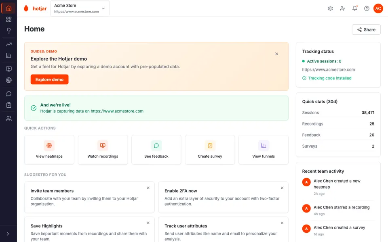Open the Surveys clipboard icon in sidebar

(8, 105)
